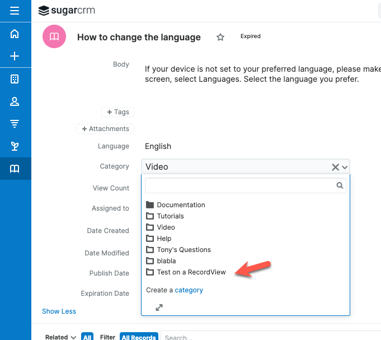381x340 pixels.
Task: Add tags with the Tags button
Action: (117, 112)
